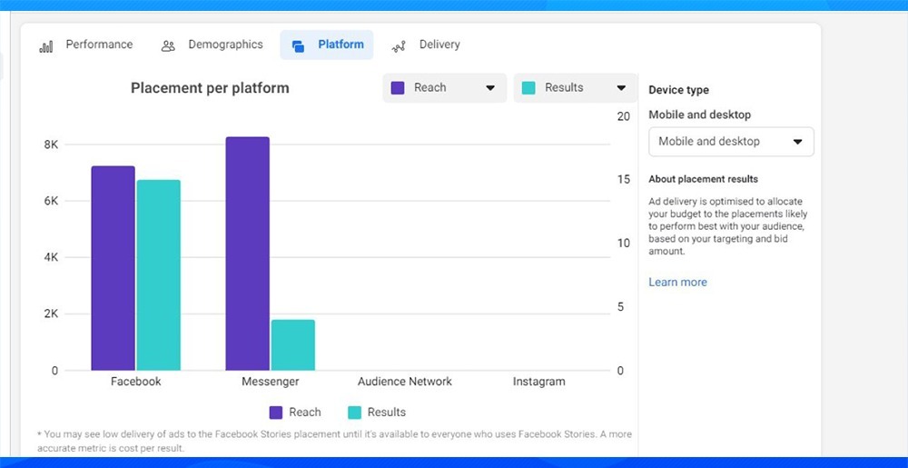Expand the Results metric dropdown
The image size is (908, 468).
pos(621,88)
